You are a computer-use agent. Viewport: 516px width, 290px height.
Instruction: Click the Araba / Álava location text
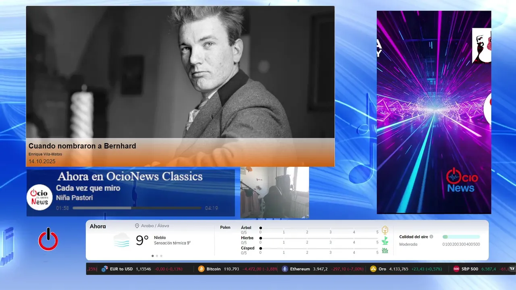[155, 226]
